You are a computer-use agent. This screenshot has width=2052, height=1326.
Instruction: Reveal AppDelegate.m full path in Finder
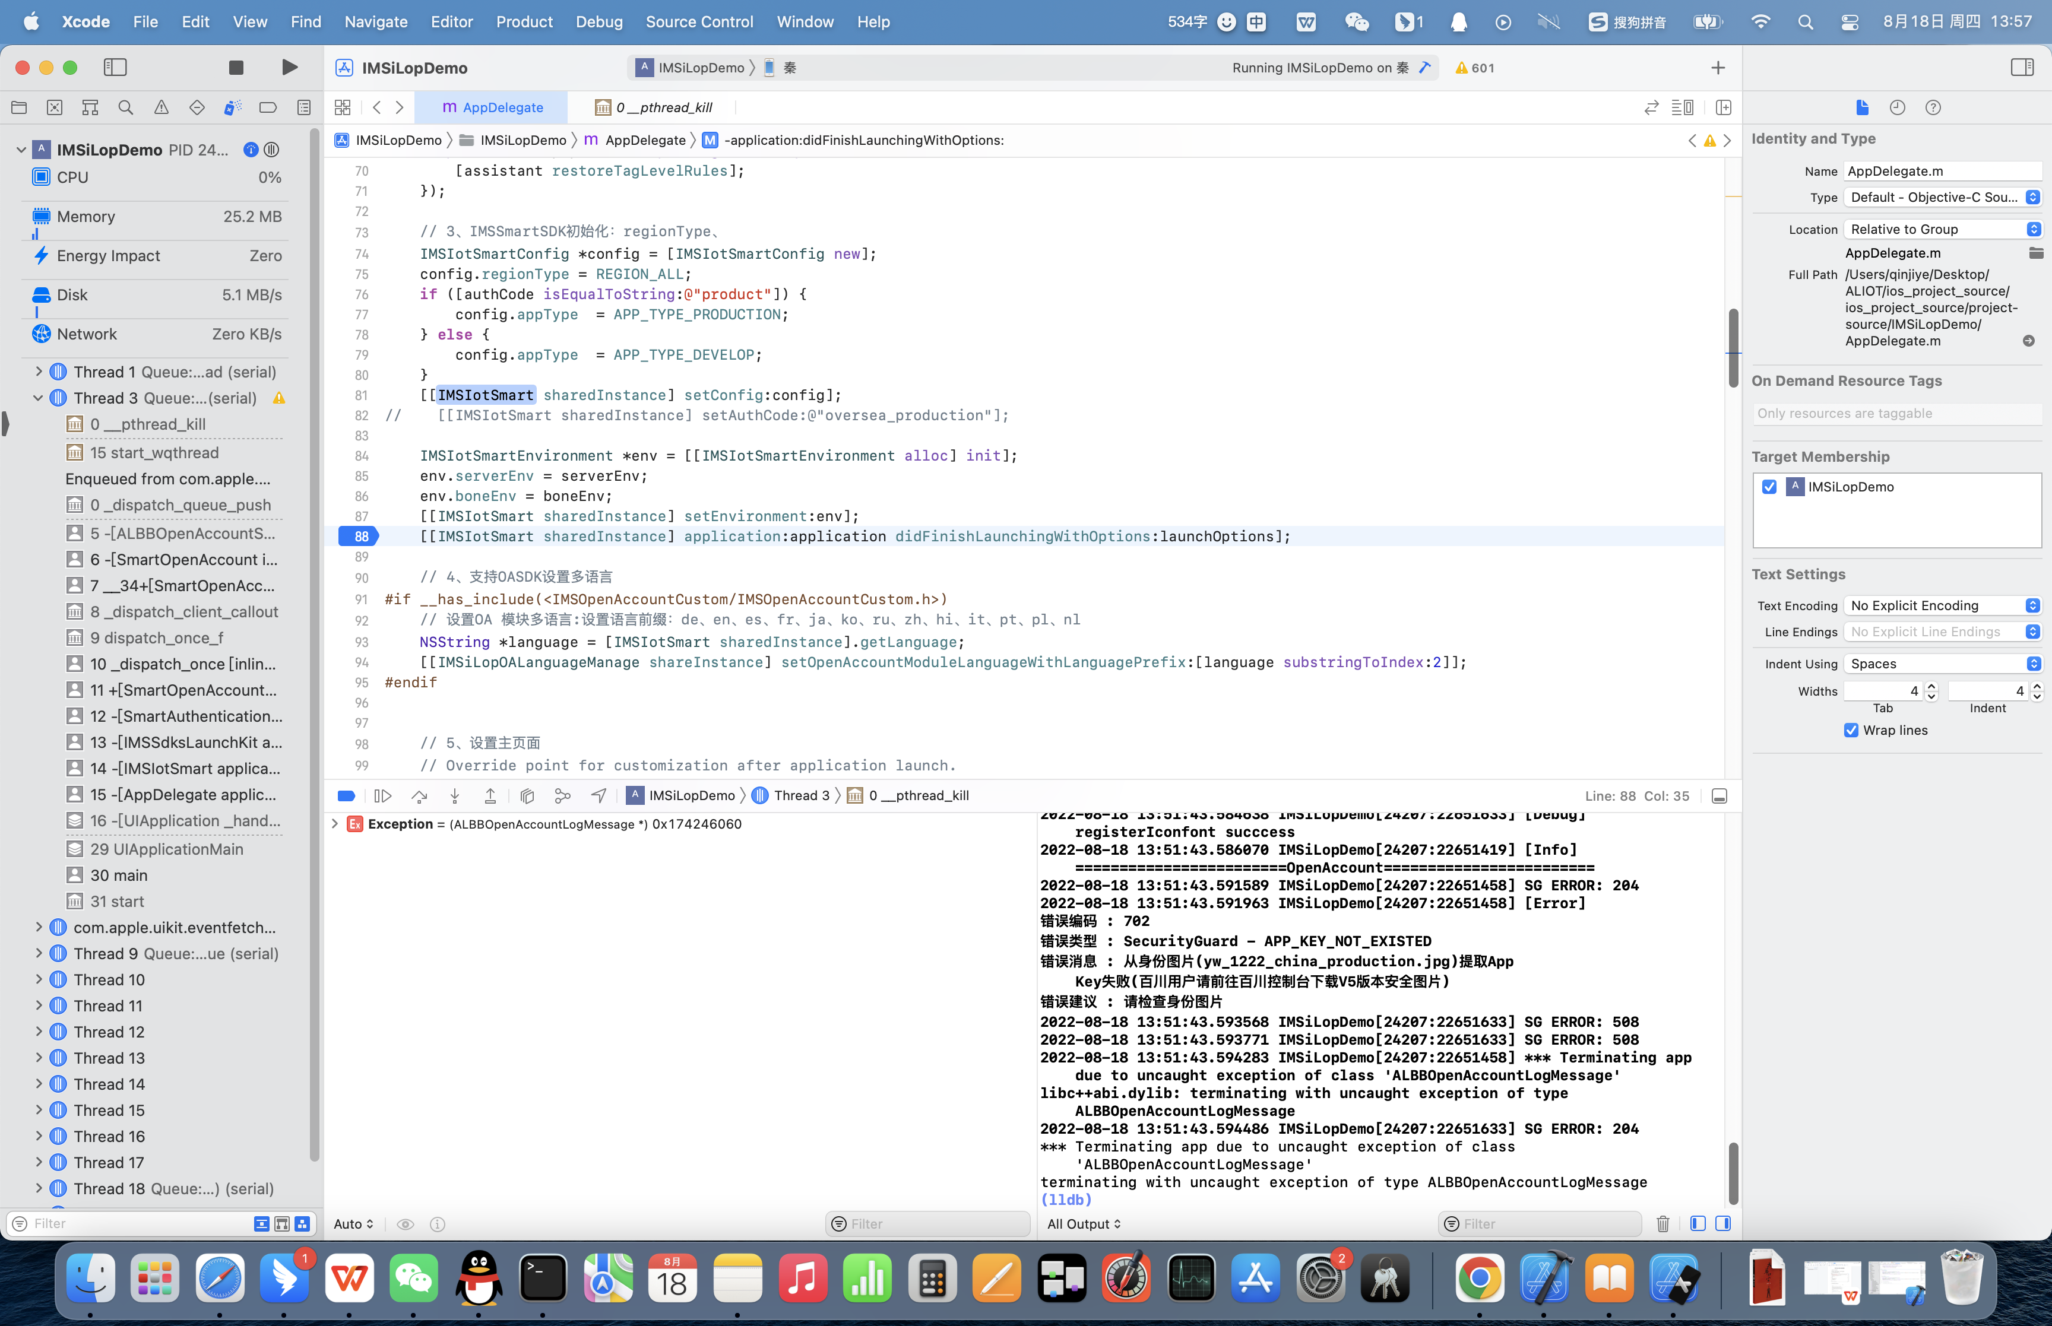pos(2029,341)
